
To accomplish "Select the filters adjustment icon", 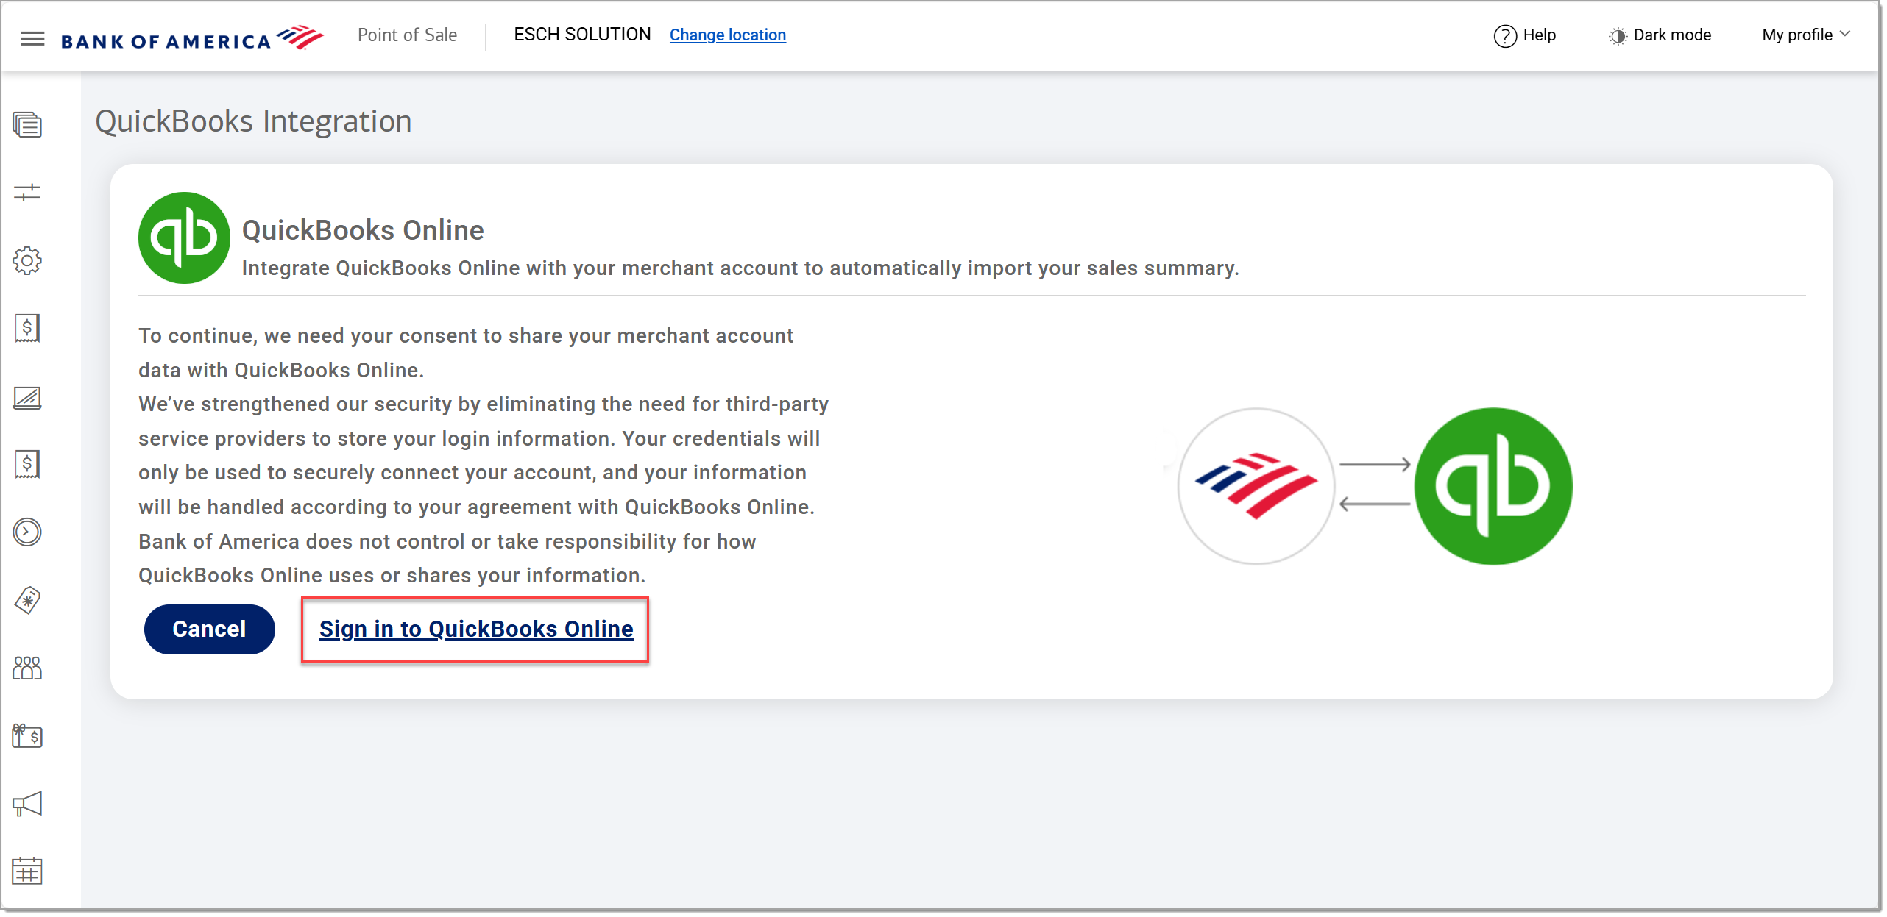I will tap(27, 193).
